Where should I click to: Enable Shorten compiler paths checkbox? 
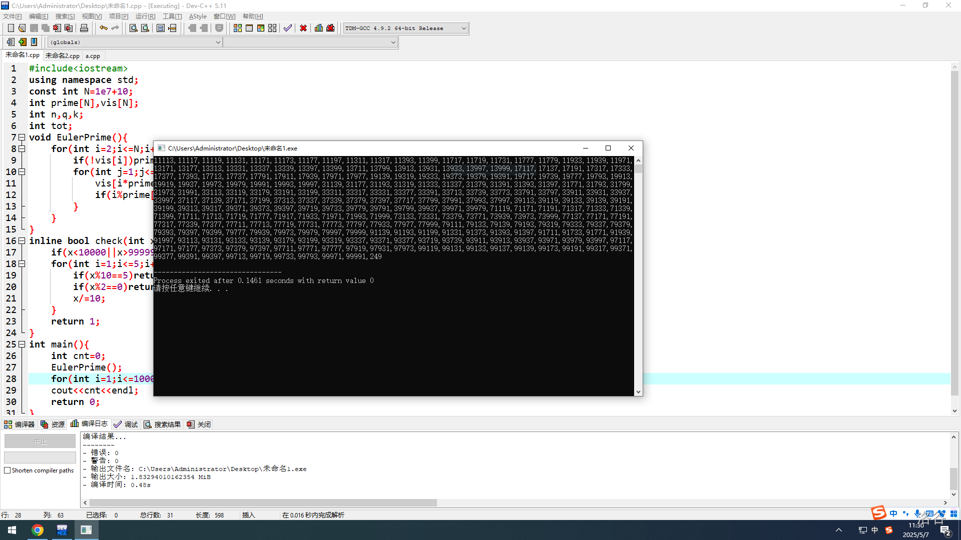[8, 470]
